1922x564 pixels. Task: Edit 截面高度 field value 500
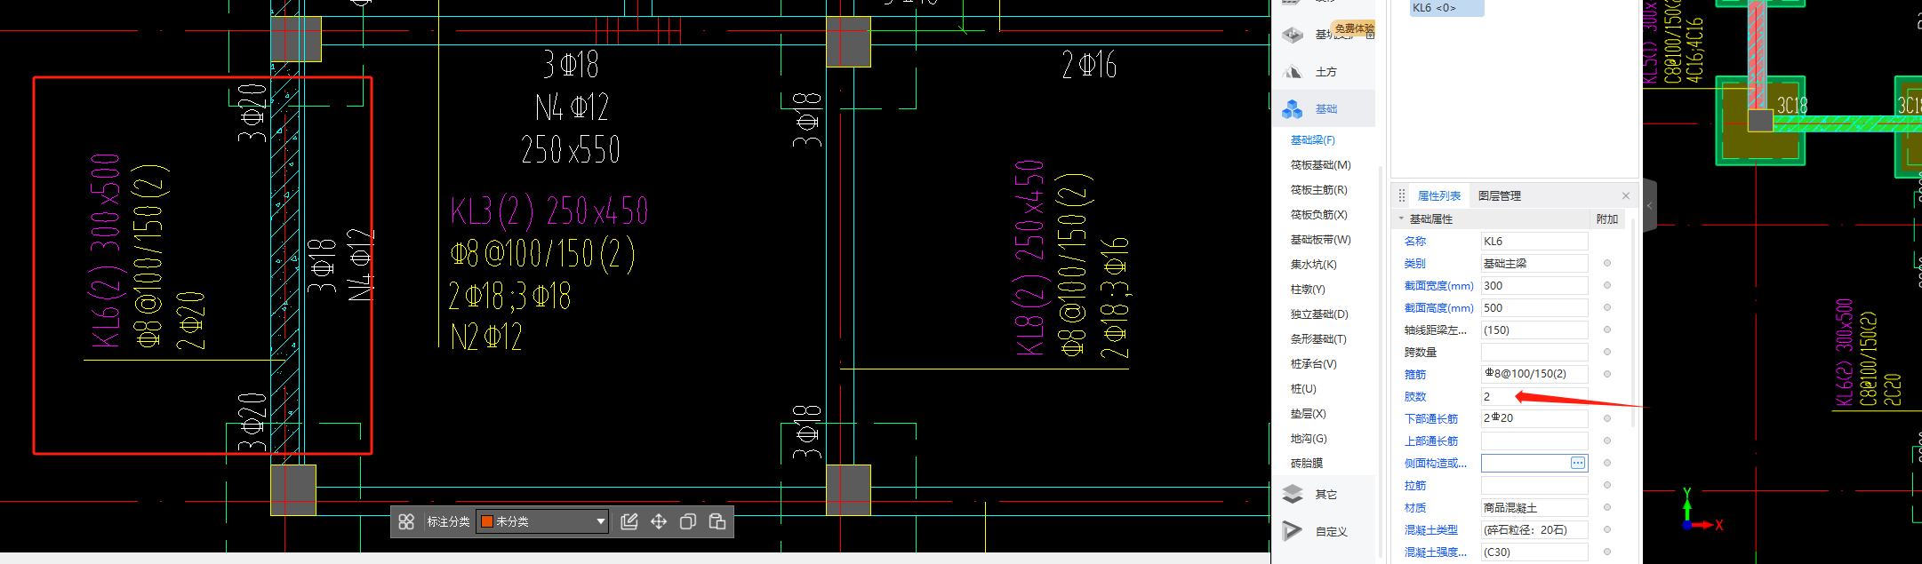pos(1534,308)
